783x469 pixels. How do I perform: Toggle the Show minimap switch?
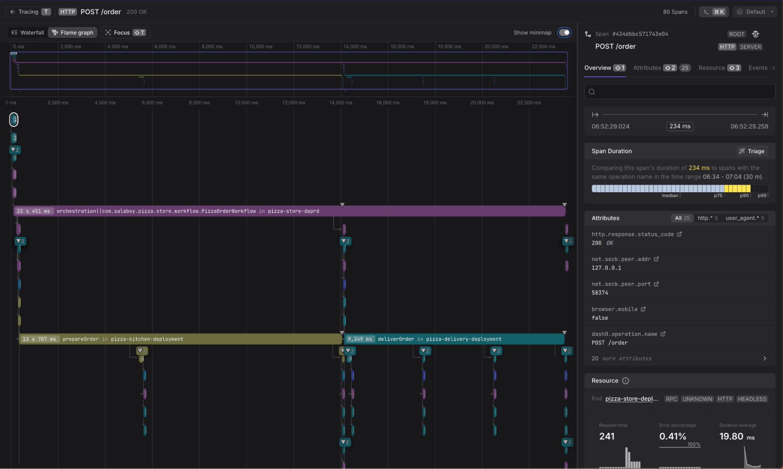coord(564,32)
